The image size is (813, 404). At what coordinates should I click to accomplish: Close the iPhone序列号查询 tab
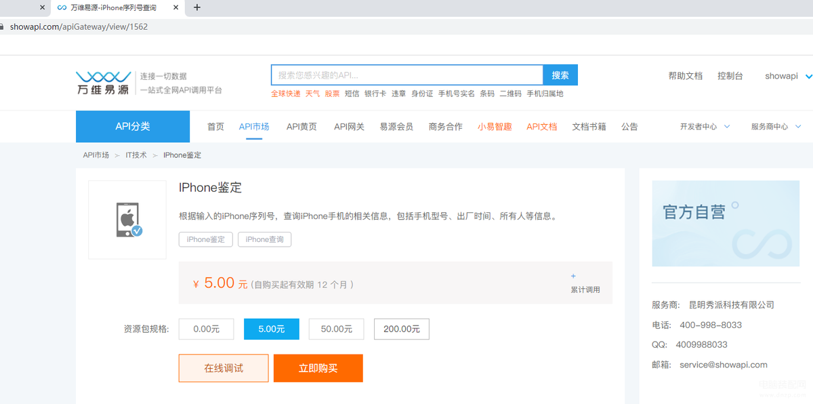178,7
